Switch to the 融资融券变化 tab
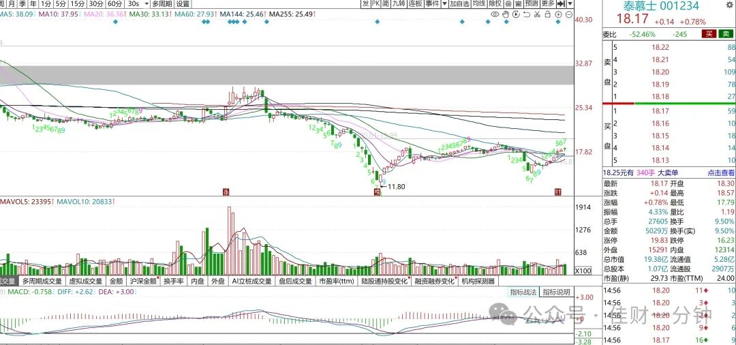This screenshot has height=345, width=736. point(435,281)
